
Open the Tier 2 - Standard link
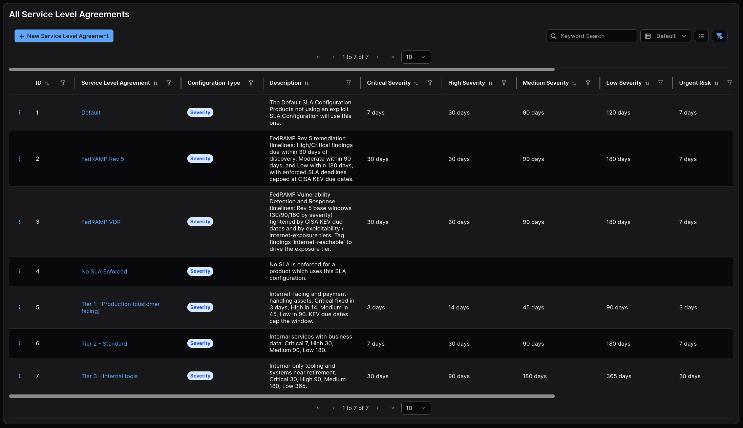tap(104, 344)
